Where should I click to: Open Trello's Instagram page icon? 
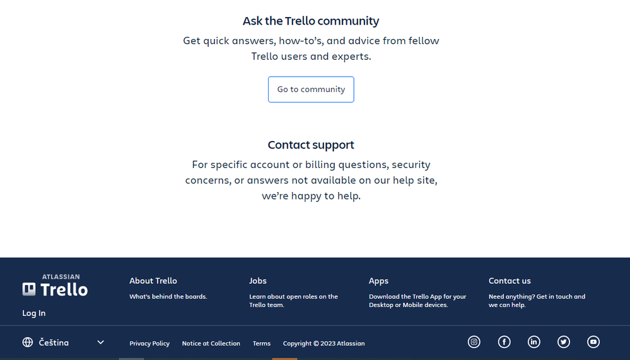tap(474, 342)
